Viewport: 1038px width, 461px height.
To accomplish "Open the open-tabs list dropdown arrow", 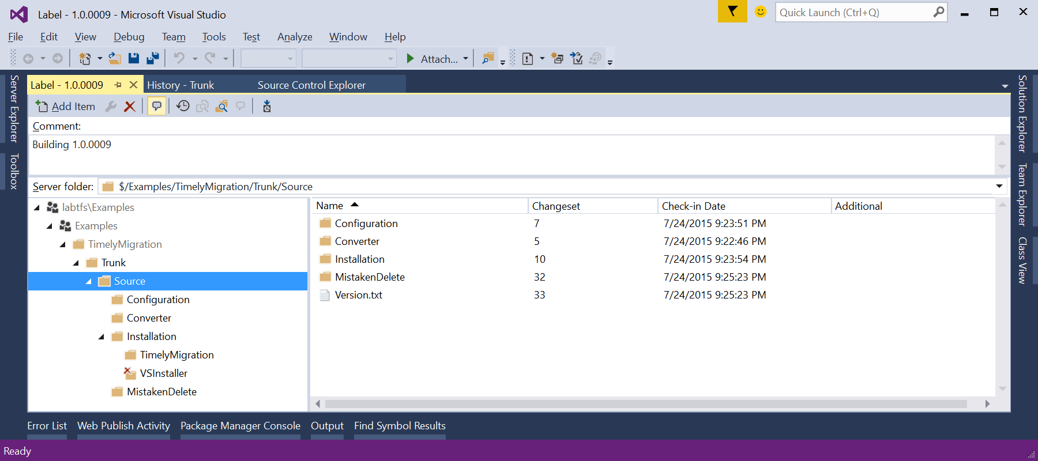I will pyautogui.click(x=1005, y=86).
